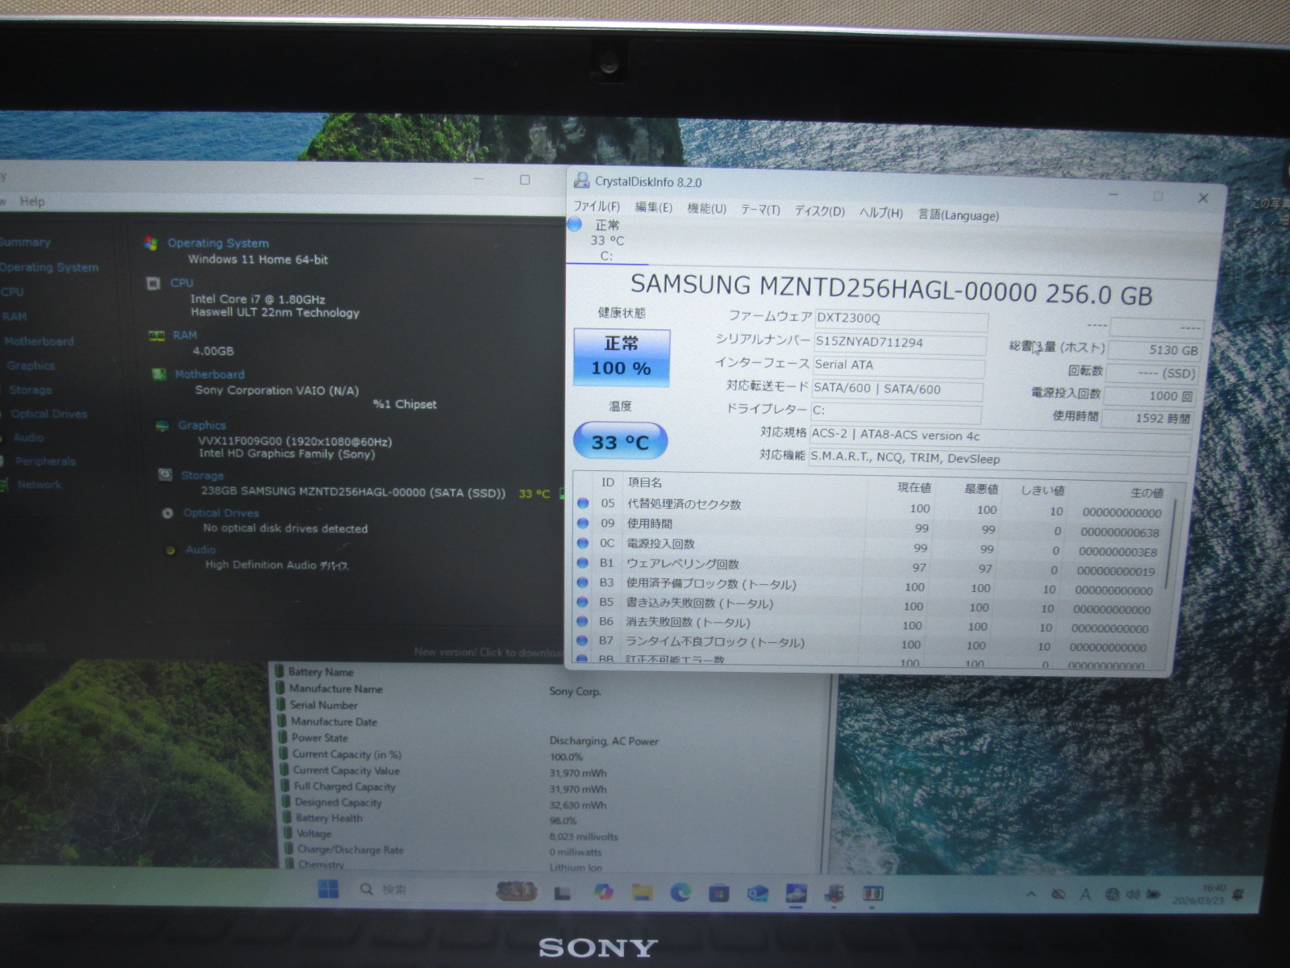The height and width of the screenshot is (968, 1290).
Task: Click the RAM module icon in the summary
Action: tap(156, 336)
